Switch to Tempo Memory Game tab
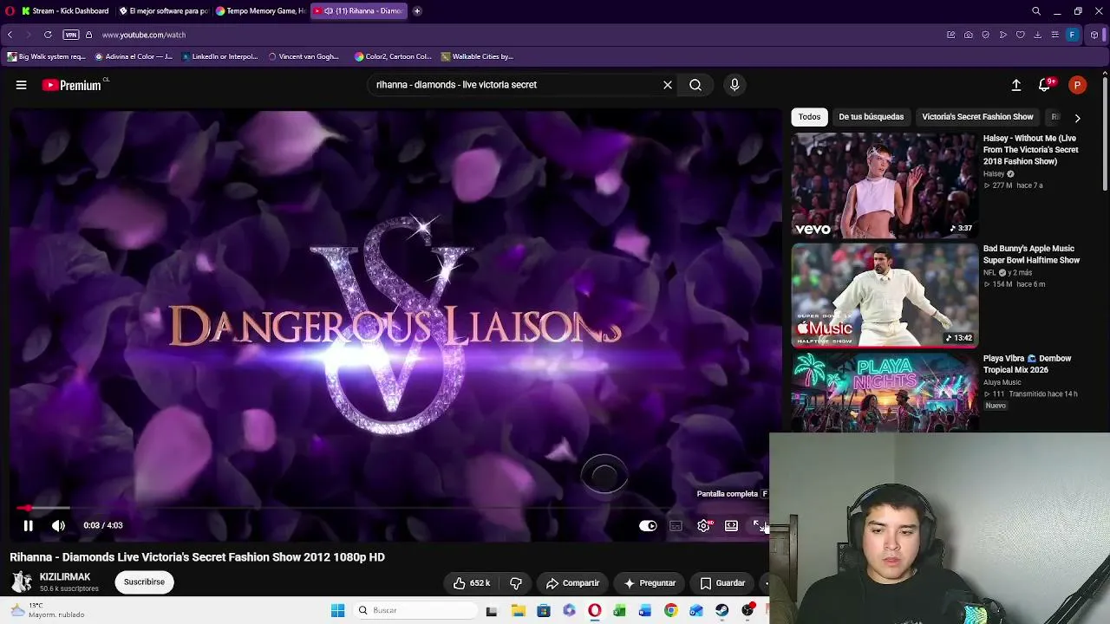 pos(261,11)
